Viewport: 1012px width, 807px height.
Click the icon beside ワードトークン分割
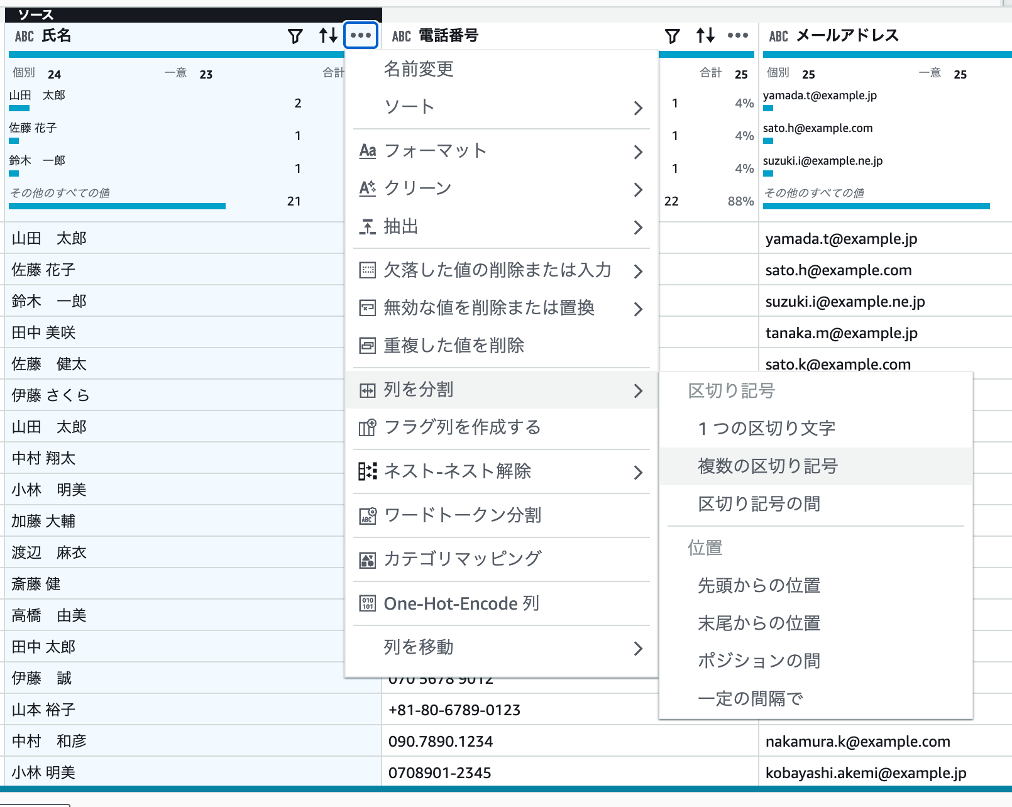pyautogui.click(x=367, y=515)
